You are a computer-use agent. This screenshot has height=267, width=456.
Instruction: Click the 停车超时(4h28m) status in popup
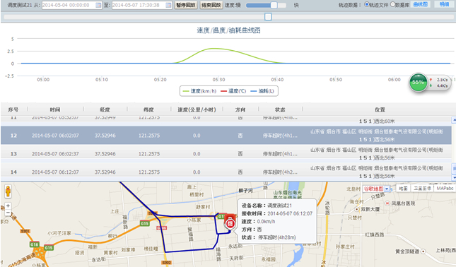[x=277, y=237]
